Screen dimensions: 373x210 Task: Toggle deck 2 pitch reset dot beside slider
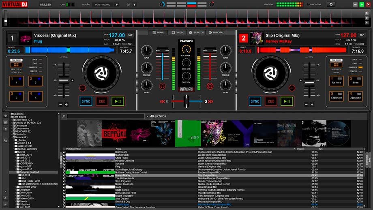pos(300,80)
